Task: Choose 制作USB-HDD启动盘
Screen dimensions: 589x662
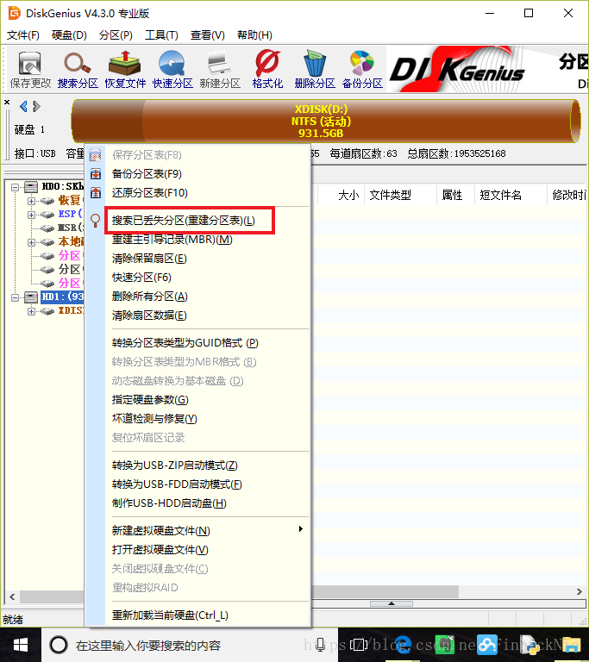Action: point(169,503)
